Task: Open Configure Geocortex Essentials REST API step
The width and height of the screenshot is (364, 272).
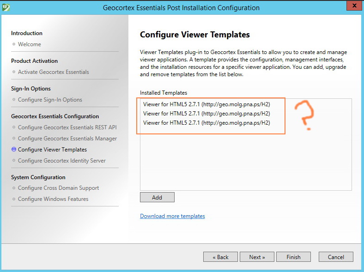Action: [67, 127]
